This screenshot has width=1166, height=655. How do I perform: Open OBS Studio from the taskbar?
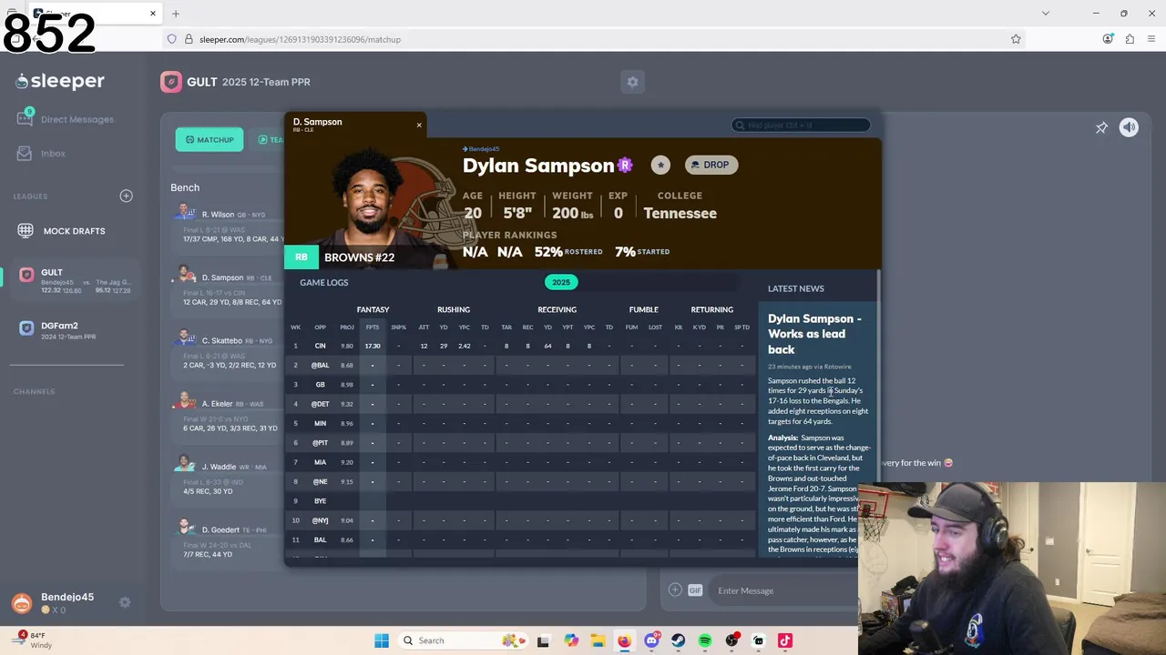point(731,640)
